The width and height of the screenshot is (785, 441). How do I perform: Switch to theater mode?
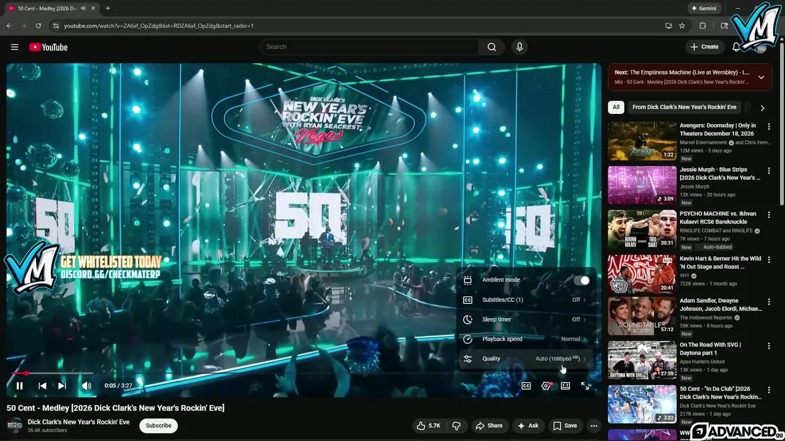[565, 386]
